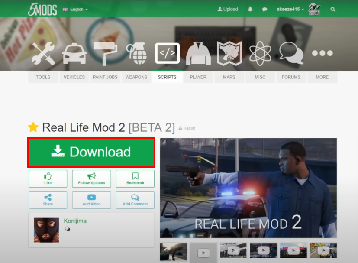
Task: Click the user avatar in header
Action: [x=314, y=9]
